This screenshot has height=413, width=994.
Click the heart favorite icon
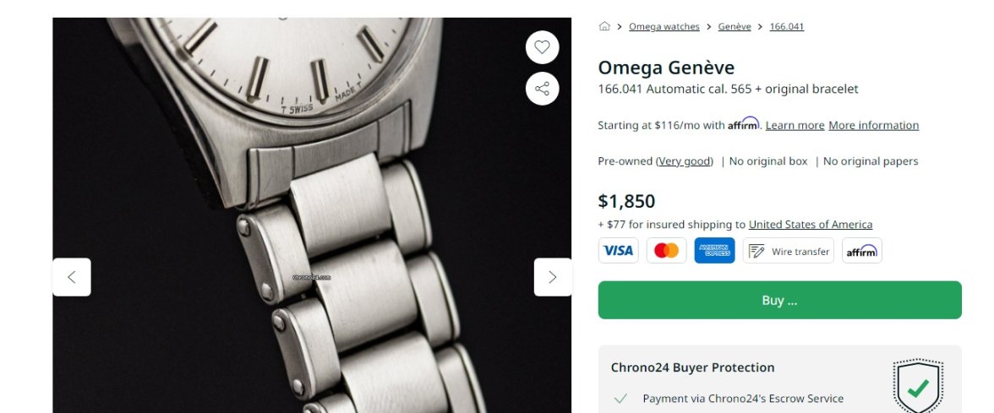click(542, 47)
